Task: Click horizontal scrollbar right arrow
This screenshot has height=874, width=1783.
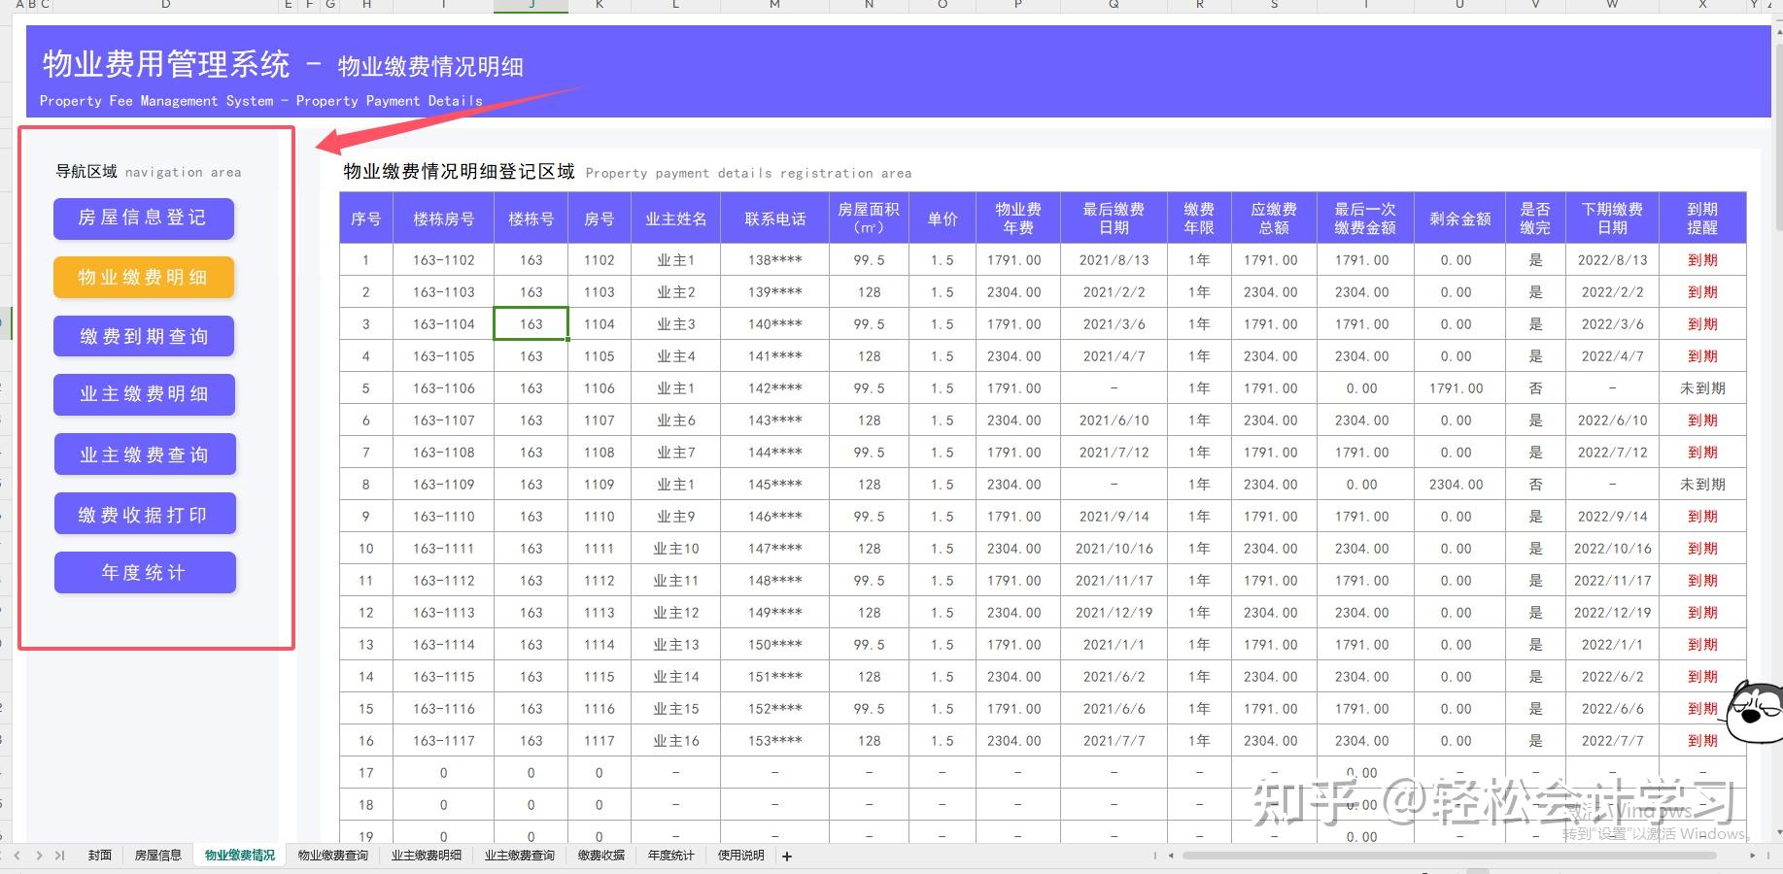Action: (x=1753, y=856)
